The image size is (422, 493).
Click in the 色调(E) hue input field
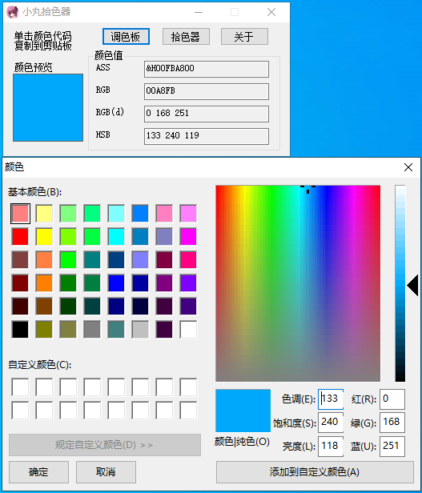tap(331, 399)
